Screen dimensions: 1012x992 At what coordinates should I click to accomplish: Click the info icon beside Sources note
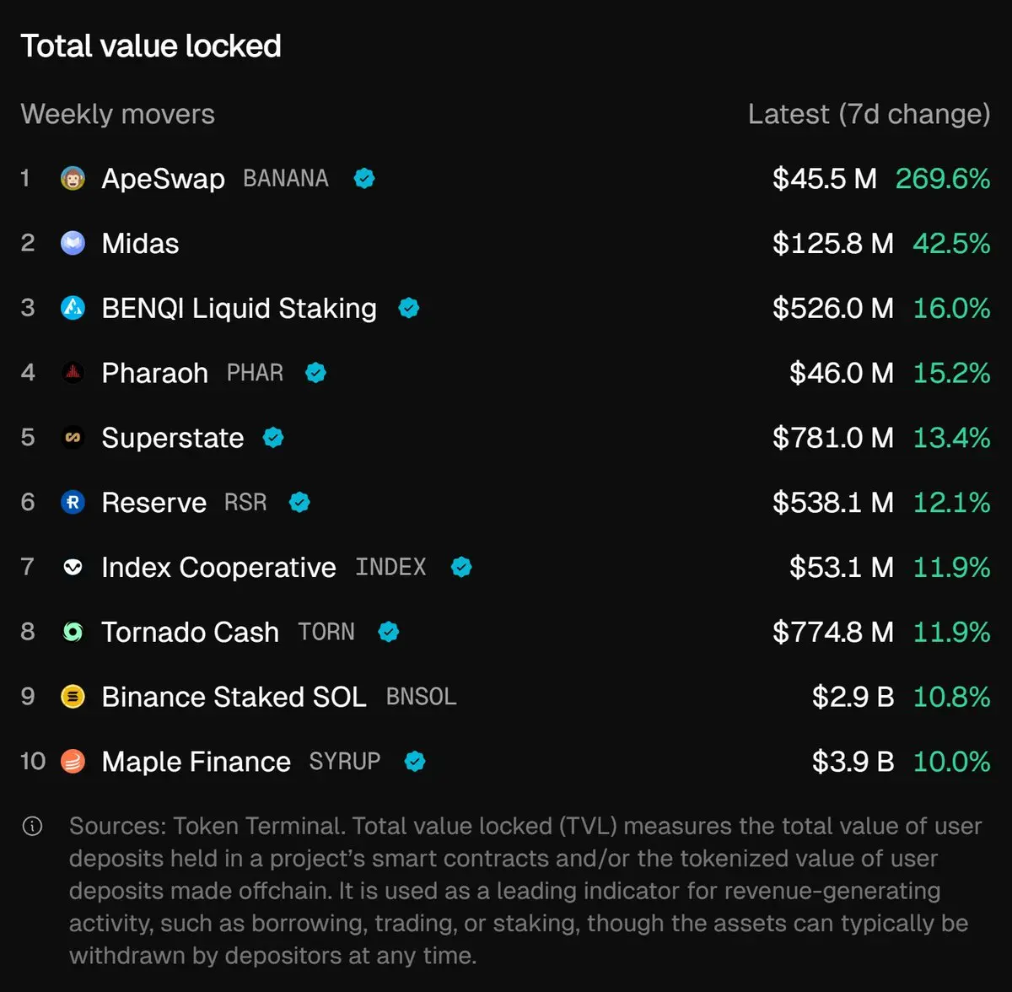point(32,826)
